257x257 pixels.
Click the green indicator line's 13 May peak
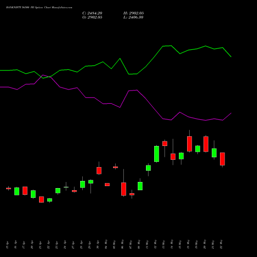click(x=163, y=46)
